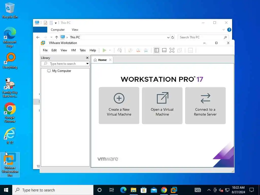Click the blue Help icon in This PC
The image size is (260, 195).
click(x=229, y=30)
